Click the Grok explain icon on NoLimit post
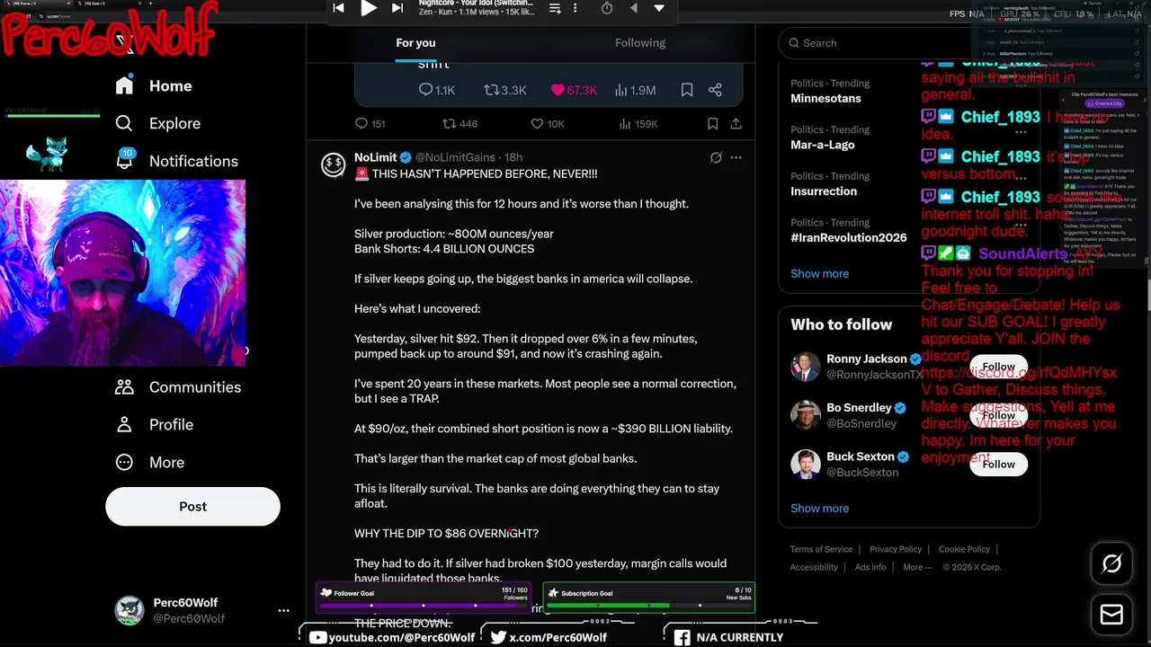 716,157
